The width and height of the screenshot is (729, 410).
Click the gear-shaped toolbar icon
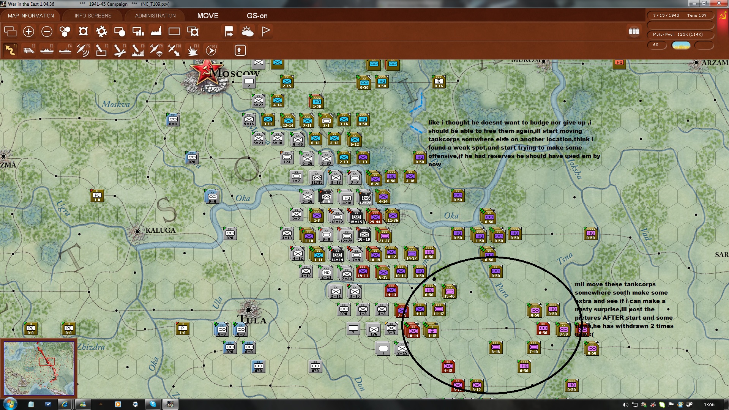point(101,32)
